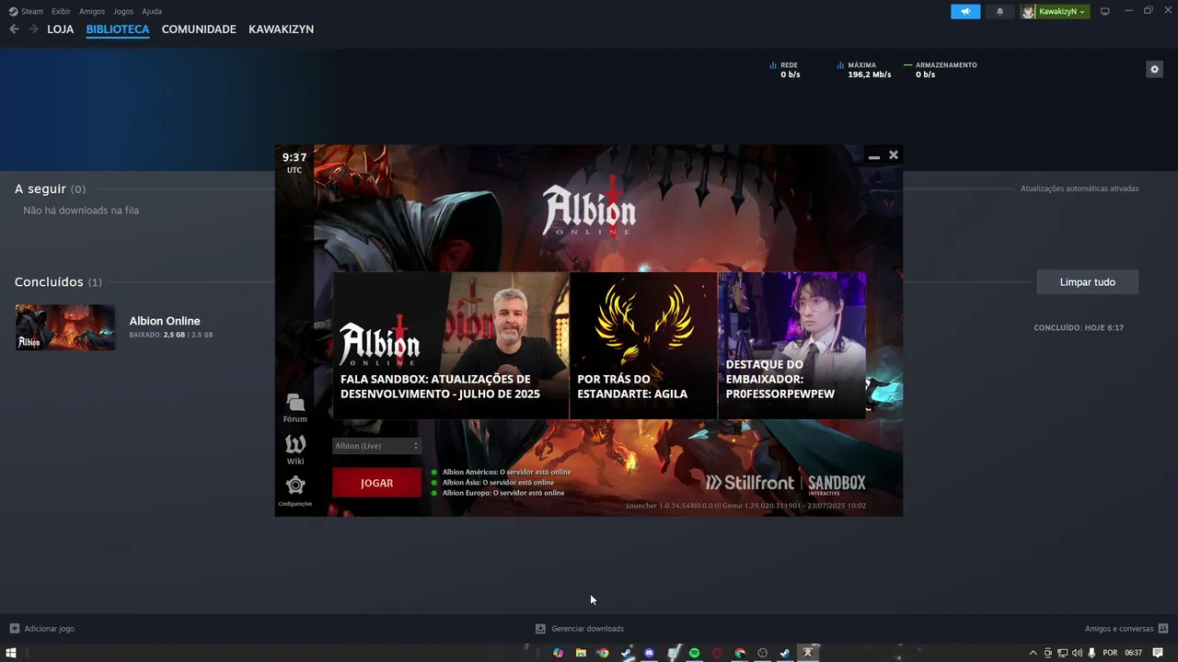This screenshot has height=662, width=1178.
Task: Click the microphone icon in system tray
Action: (1091, 653)
